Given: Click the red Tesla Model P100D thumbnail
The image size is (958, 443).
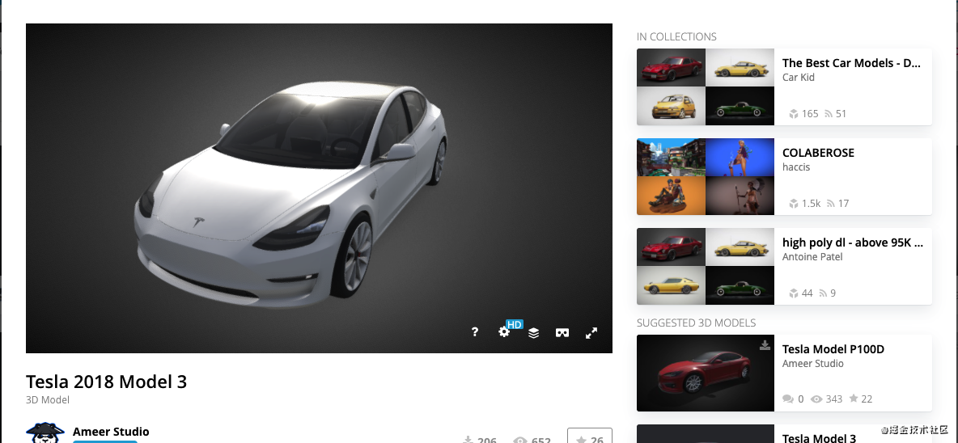Looking at the screenshot, I should pos(705,373).
